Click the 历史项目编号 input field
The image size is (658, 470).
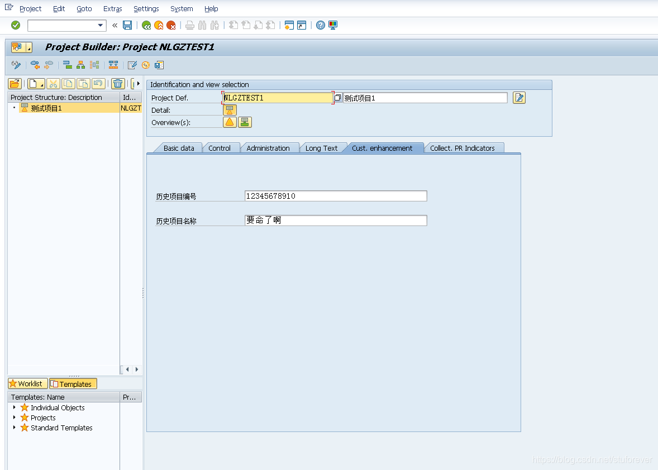click(336, 196)
